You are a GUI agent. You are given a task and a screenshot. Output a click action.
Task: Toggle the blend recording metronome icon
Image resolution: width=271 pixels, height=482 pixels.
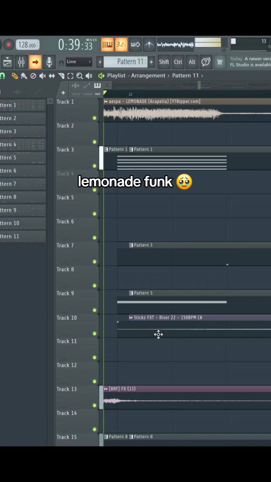coord(150,45)
